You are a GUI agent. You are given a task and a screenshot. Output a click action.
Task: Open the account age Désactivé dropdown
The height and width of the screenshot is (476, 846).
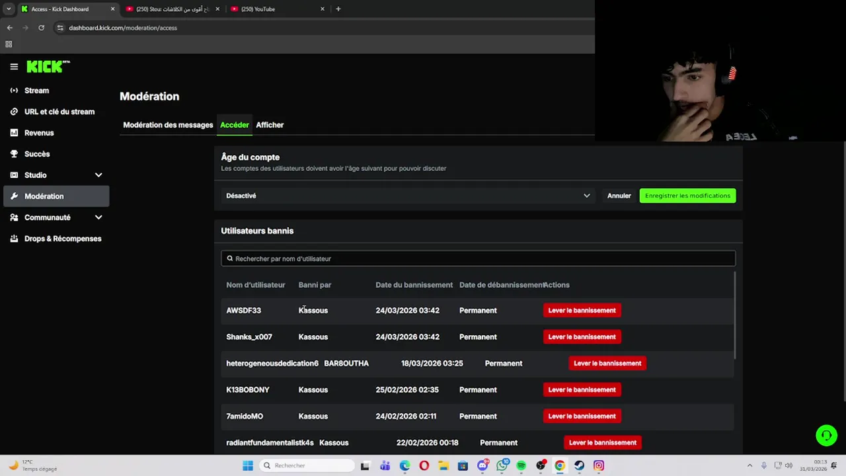click(408, 196)
